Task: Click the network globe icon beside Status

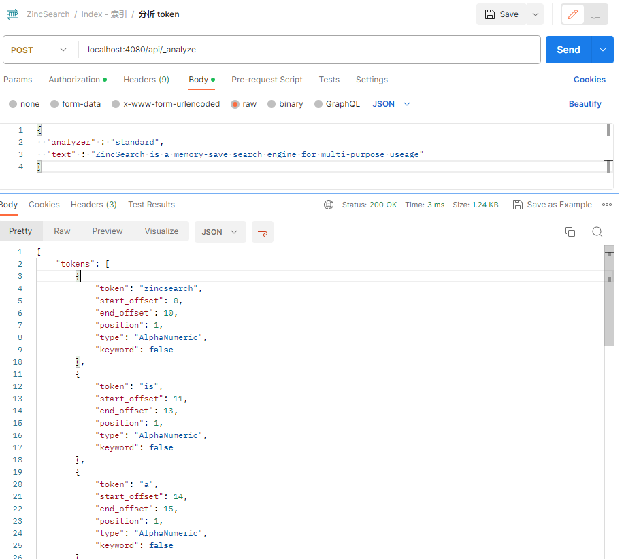Action: 328,205
